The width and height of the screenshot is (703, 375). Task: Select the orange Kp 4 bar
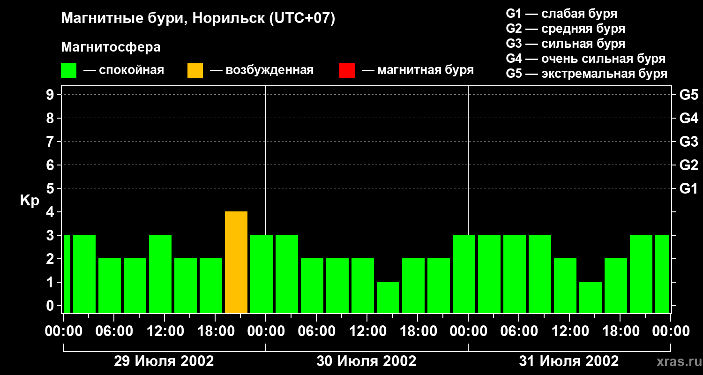pos(236,262)
